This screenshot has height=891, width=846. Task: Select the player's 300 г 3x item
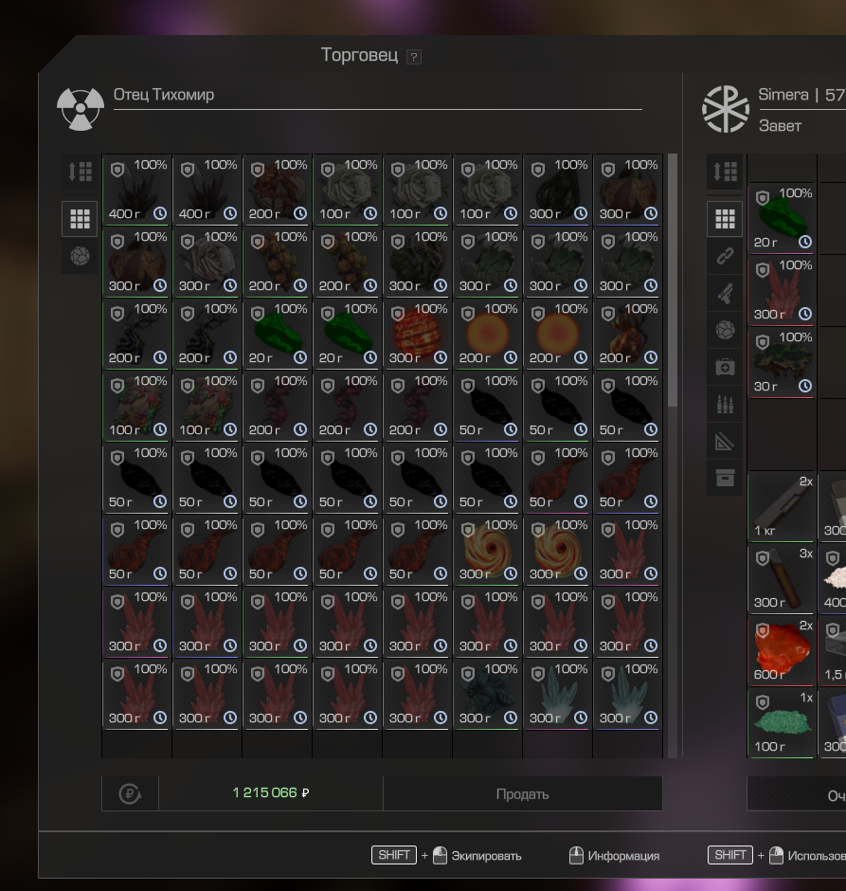pyautogui.click(x=782, y=579)
